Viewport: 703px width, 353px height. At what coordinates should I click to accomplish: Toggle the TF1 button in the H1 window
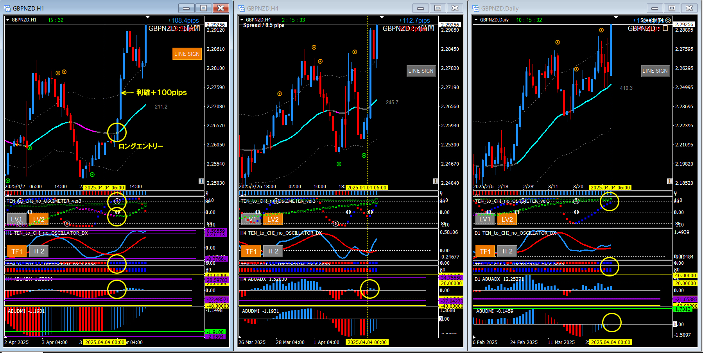(17, 251)
